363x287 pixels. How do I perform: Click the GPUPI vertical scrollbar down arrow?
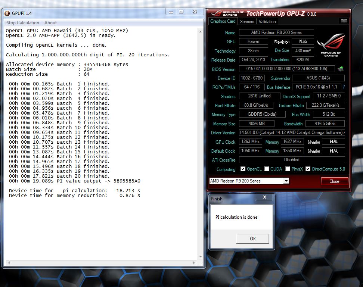tap(201, 257)
